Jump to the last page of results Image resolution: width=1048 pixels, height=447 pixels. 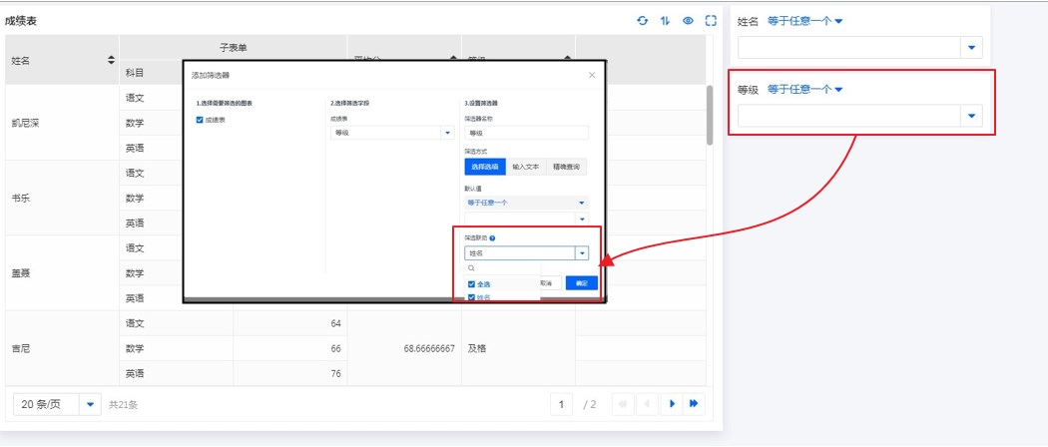pyautogui.click(x=694, y=404)
